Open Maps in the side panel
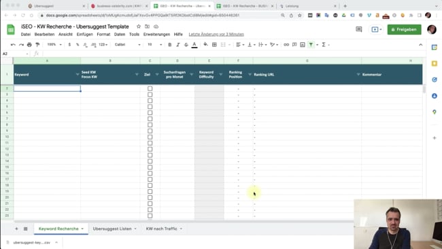 435,112
